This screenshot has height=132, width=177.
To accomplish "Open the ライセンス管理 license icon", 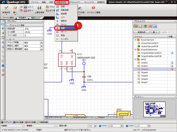I will tap(93, 8).
